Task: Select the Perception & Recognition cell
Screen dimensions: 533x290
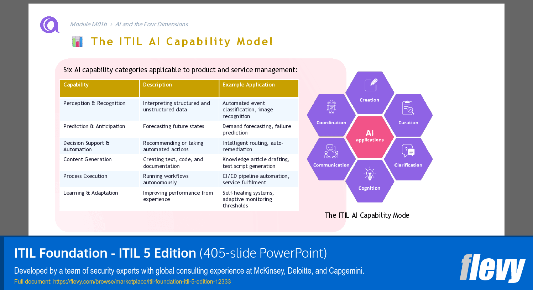Action: (100, 110)
